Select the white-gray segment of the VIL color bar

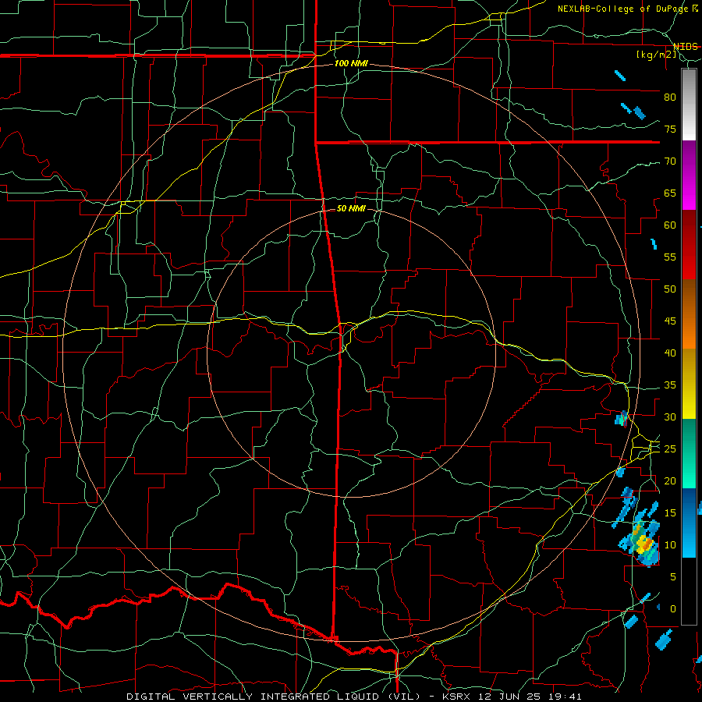pyautogui.click(x=689, y=105)
